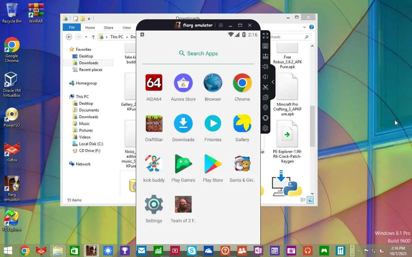Click the Search Apps field

click(x=198, y=53)
